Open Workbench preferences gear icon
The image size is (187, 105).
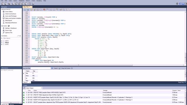tap(177, 3)
